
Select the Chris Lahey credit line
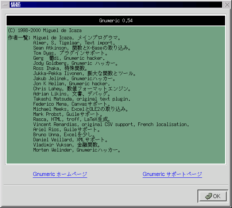point(82,89)
